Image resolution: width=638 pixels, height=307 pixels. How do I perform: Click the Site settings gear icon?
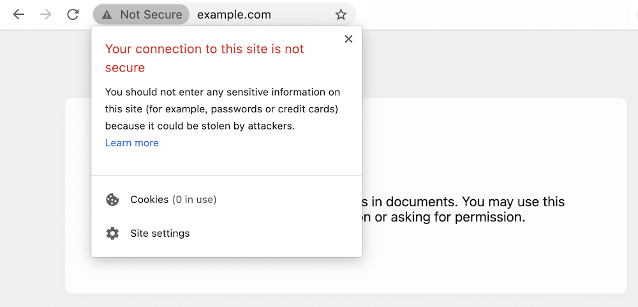point(112,234)
